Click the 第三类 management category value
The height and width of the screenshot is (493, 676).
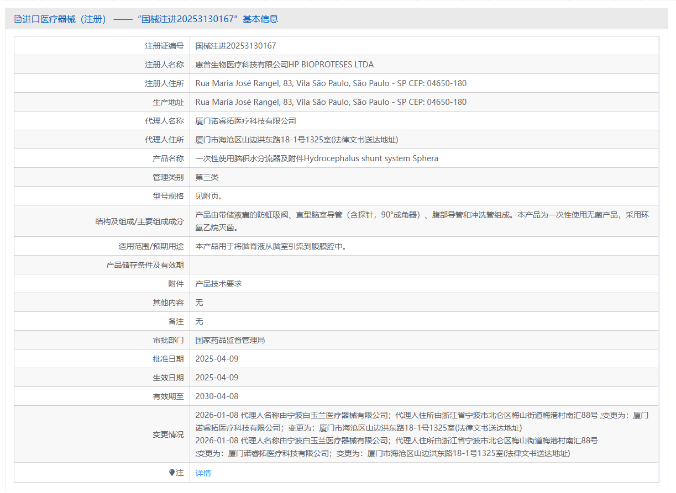point(207,177)
